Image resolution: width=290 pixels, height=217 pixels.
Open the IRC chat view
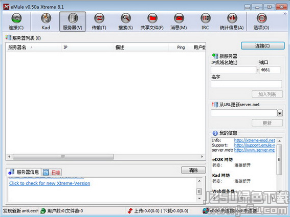(205, 21)
